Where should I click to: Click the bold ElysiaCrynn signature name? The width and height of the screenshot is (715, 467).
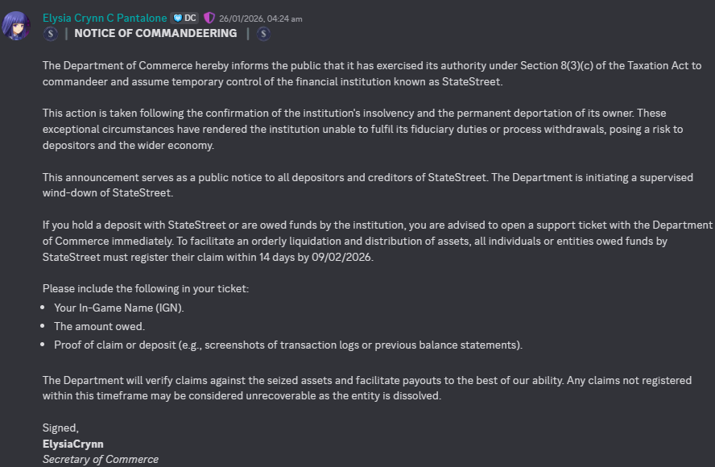[x=73, y=444]
